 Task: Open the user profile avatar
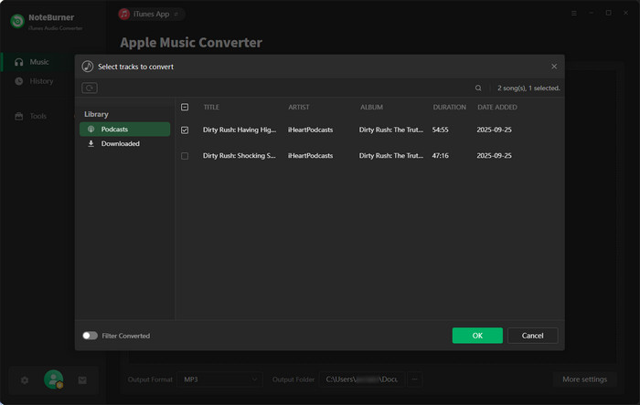point(54,379)
